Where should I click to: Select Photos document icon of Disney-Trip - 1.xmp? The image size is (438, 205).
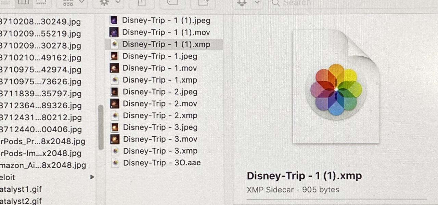[115, 80]
